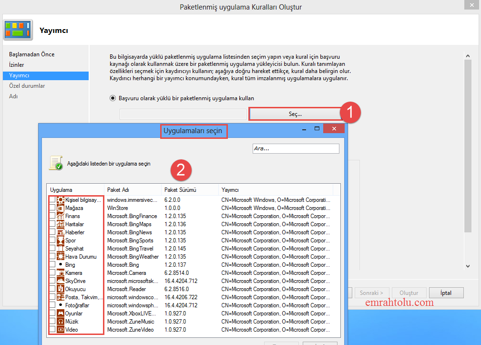Click the Seç... button
The image size is (481, 345).
coord(295,114)
